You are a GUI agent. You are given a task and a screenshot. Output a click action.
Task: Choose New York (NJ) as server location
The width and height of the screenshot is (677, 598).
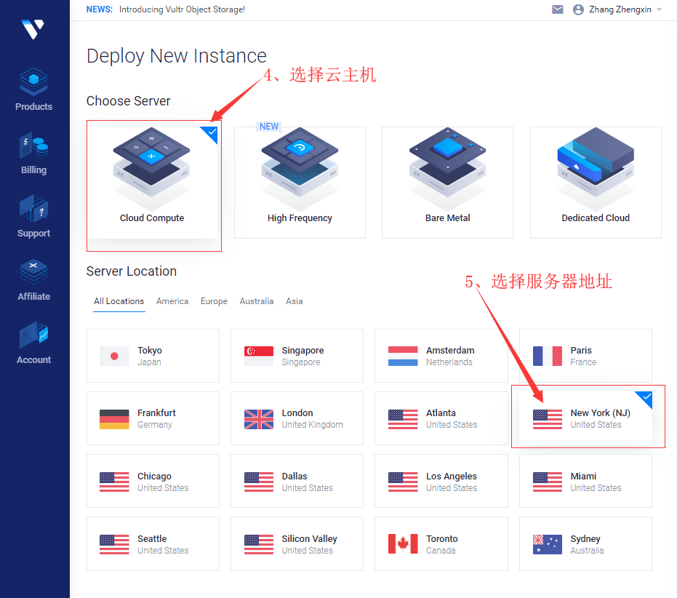pyautogui.click(x=585, y=418)
